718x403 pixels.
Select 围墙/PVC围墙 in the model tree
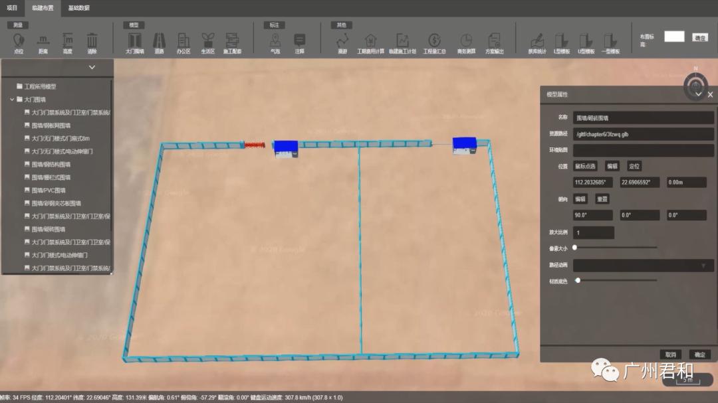[x=48, y=191]
